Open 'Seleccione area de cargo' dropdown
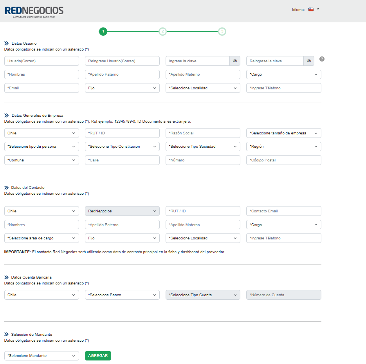Screen dimensions: 366x364 pyautogui.click(x=41, y=238)
